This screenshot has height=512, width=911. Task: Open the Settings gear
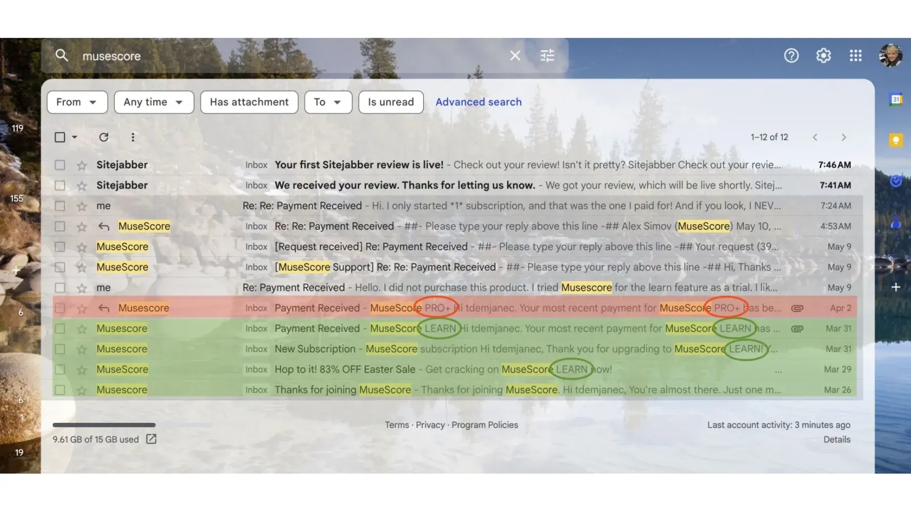[x=823, y=55]
